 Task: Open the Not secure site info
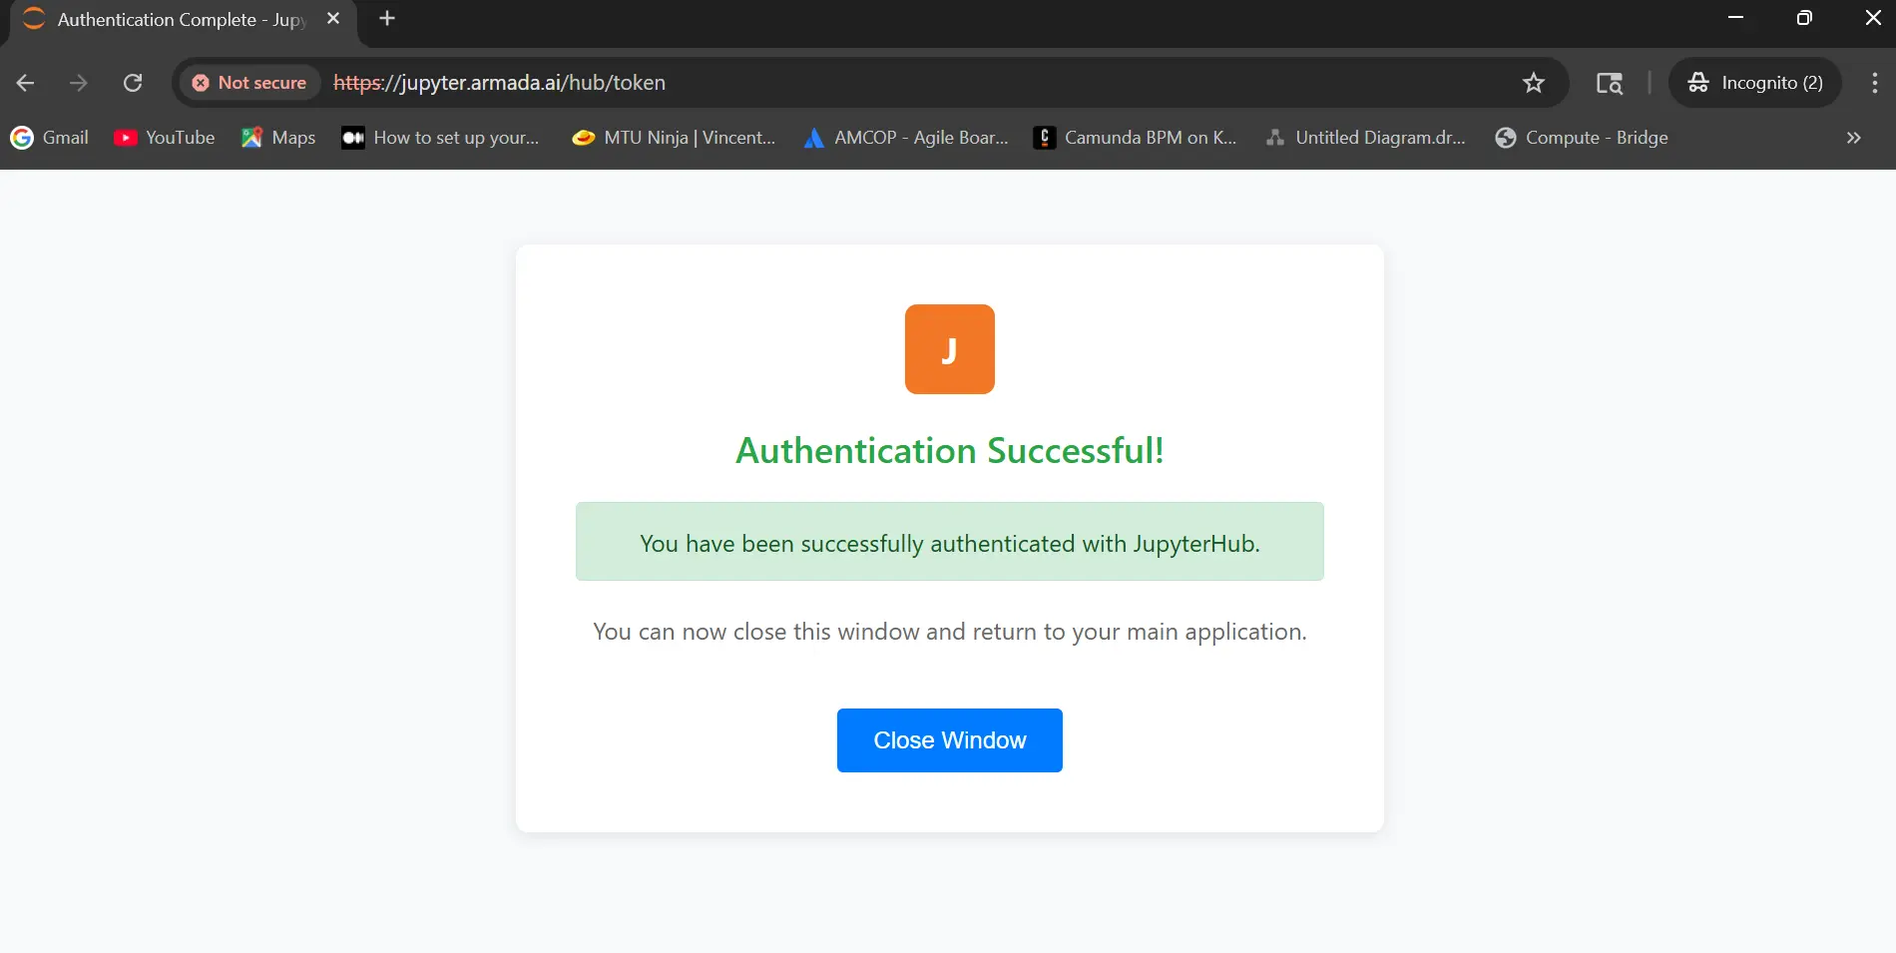click(x=250, y=83)
